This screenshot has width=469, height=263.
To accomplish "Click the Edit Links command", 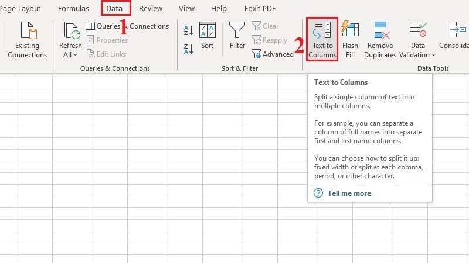I will [x=106, y=54].
